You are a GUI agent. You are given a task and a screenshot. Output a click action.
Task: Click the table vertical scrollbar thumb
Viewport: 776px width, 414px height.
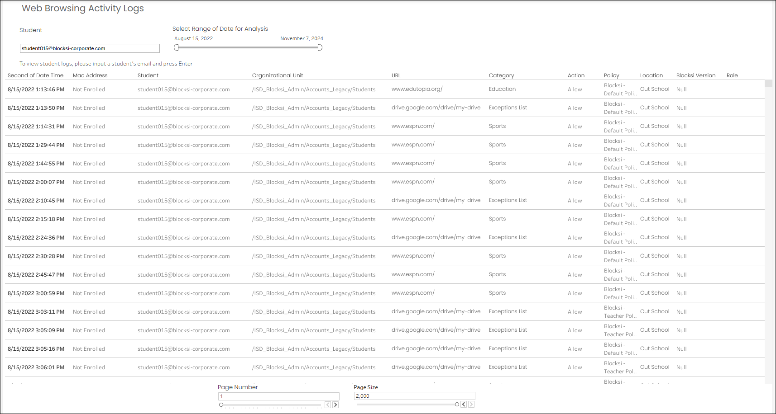pos(768,84)
